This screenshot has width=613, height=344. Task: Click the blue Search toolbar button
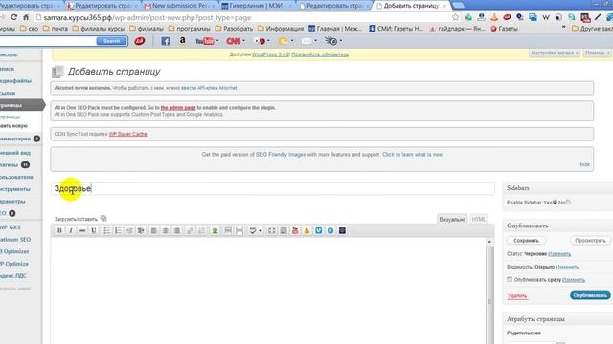111,41
